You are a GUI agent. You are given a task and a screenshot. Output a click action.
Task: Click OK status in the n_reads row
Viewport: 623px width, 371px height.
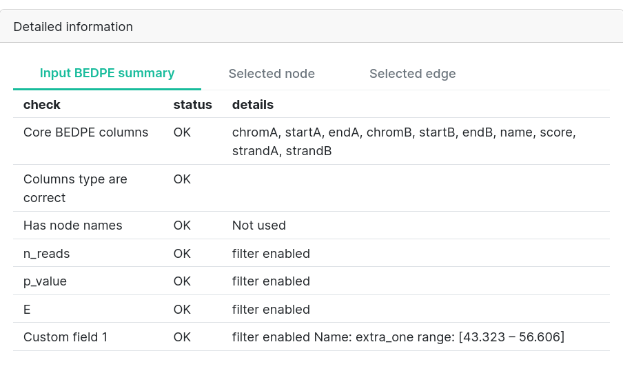(182, 253)
